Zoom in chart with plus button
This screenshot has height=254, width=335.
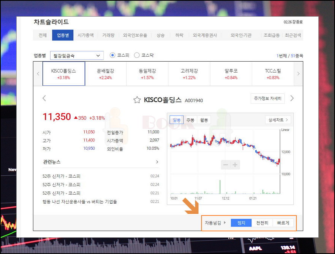235,165
